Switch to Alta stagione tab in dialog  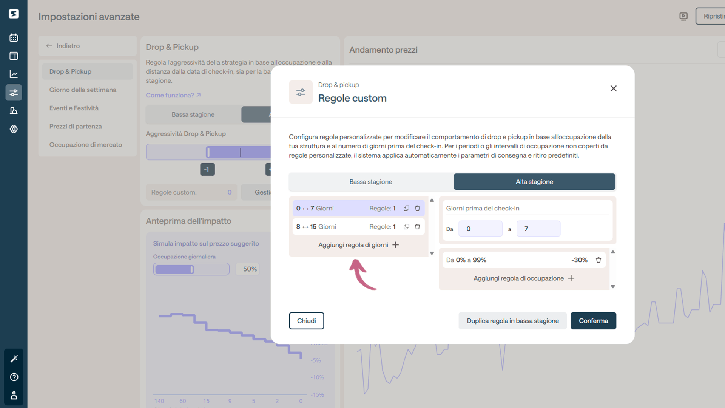[x=534, y=182]
